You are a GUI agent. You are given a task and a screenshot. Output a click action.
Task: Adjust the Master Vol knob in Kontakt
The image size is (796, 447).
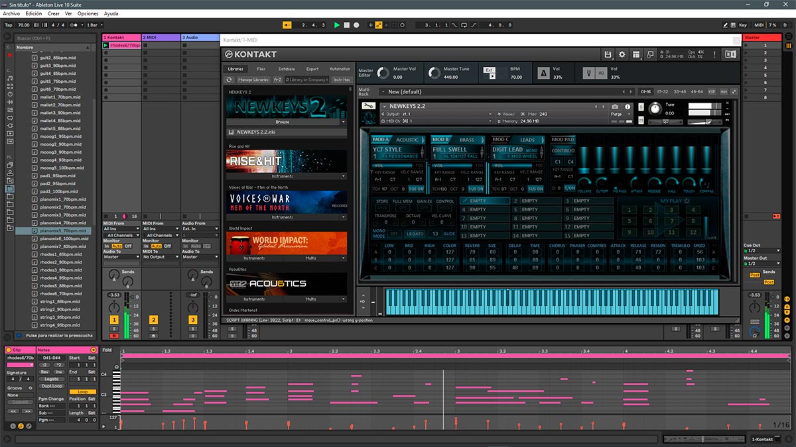[383, 73]
